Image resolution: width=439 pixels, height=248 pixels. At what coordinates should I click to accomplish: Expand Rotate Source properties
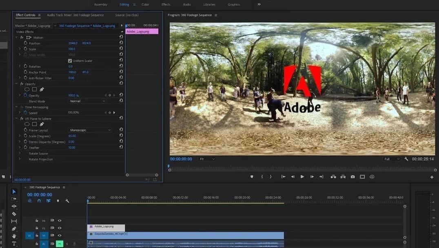(20, 153)
